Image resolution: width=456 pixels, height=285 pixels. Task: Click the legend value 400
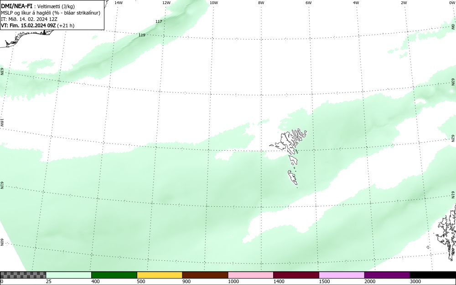click(95, 281)
